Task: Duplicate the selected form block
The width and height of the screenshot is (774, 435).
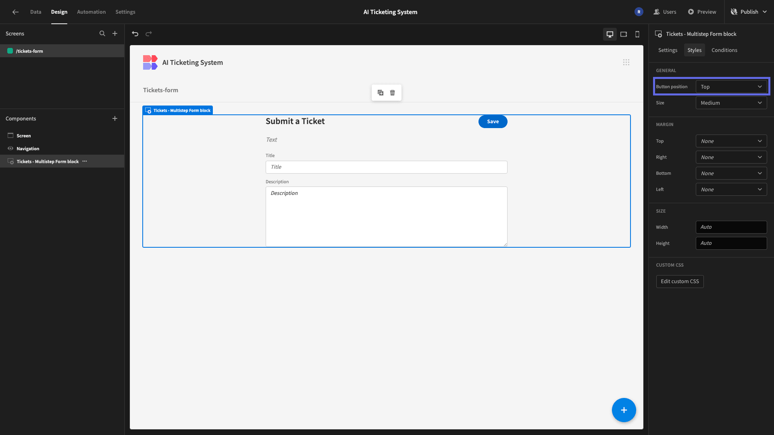Action: point(381,93)
